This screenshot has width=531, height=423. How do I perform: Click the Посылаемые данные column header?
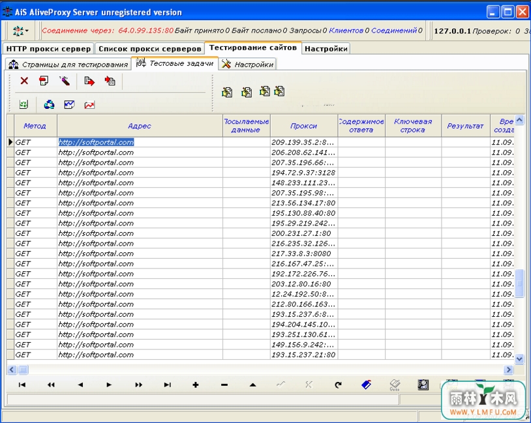click(x=247, y=126)
